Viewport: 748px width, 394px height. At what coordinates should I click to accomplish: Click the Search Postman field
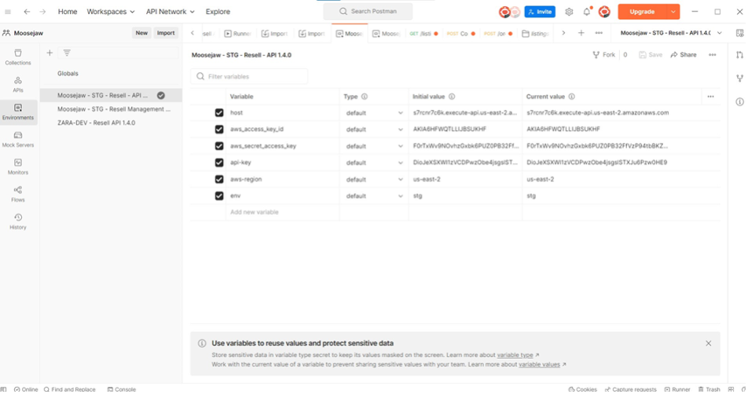368,11
